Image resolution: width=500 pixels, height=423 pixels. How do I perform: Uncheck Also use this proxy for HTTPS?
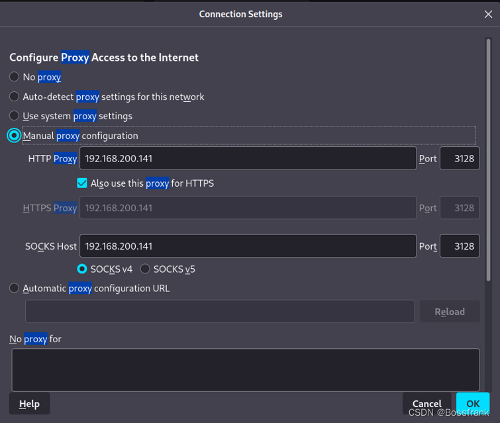click(82, 183)
